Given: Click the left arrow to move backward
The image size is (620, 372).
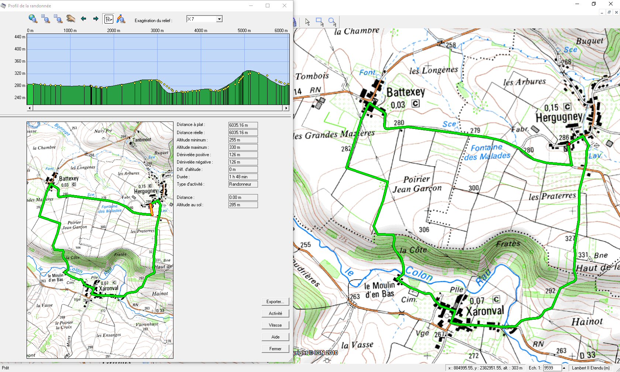Looking at the screenshot, I should click(x=83, y=19).
